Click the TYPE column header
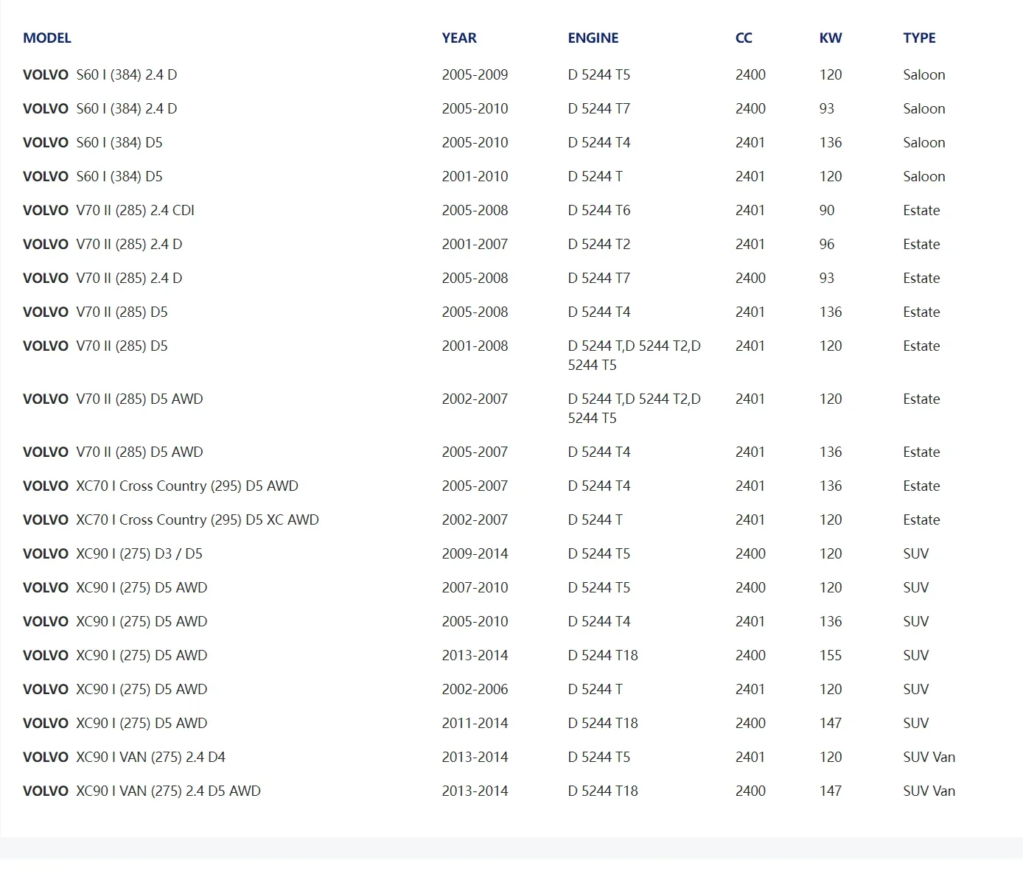The width and height of the screenshot is (1023, 871). (919, 38)
